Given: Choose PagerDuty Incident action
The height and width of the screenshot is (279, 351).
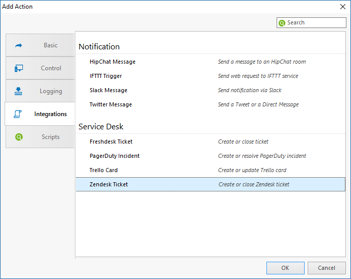Looking at the screenshot, I should (x=115, y=156).
